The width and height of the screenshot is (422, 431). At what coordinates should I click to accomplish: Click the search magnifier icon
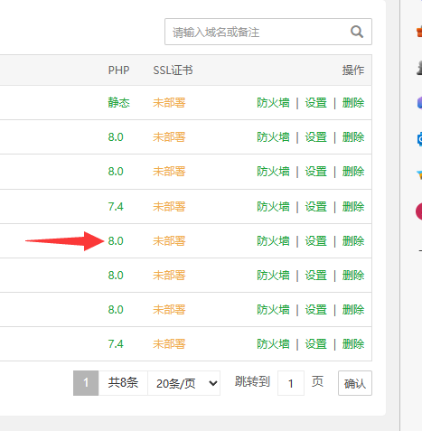[x=357, y=32]
